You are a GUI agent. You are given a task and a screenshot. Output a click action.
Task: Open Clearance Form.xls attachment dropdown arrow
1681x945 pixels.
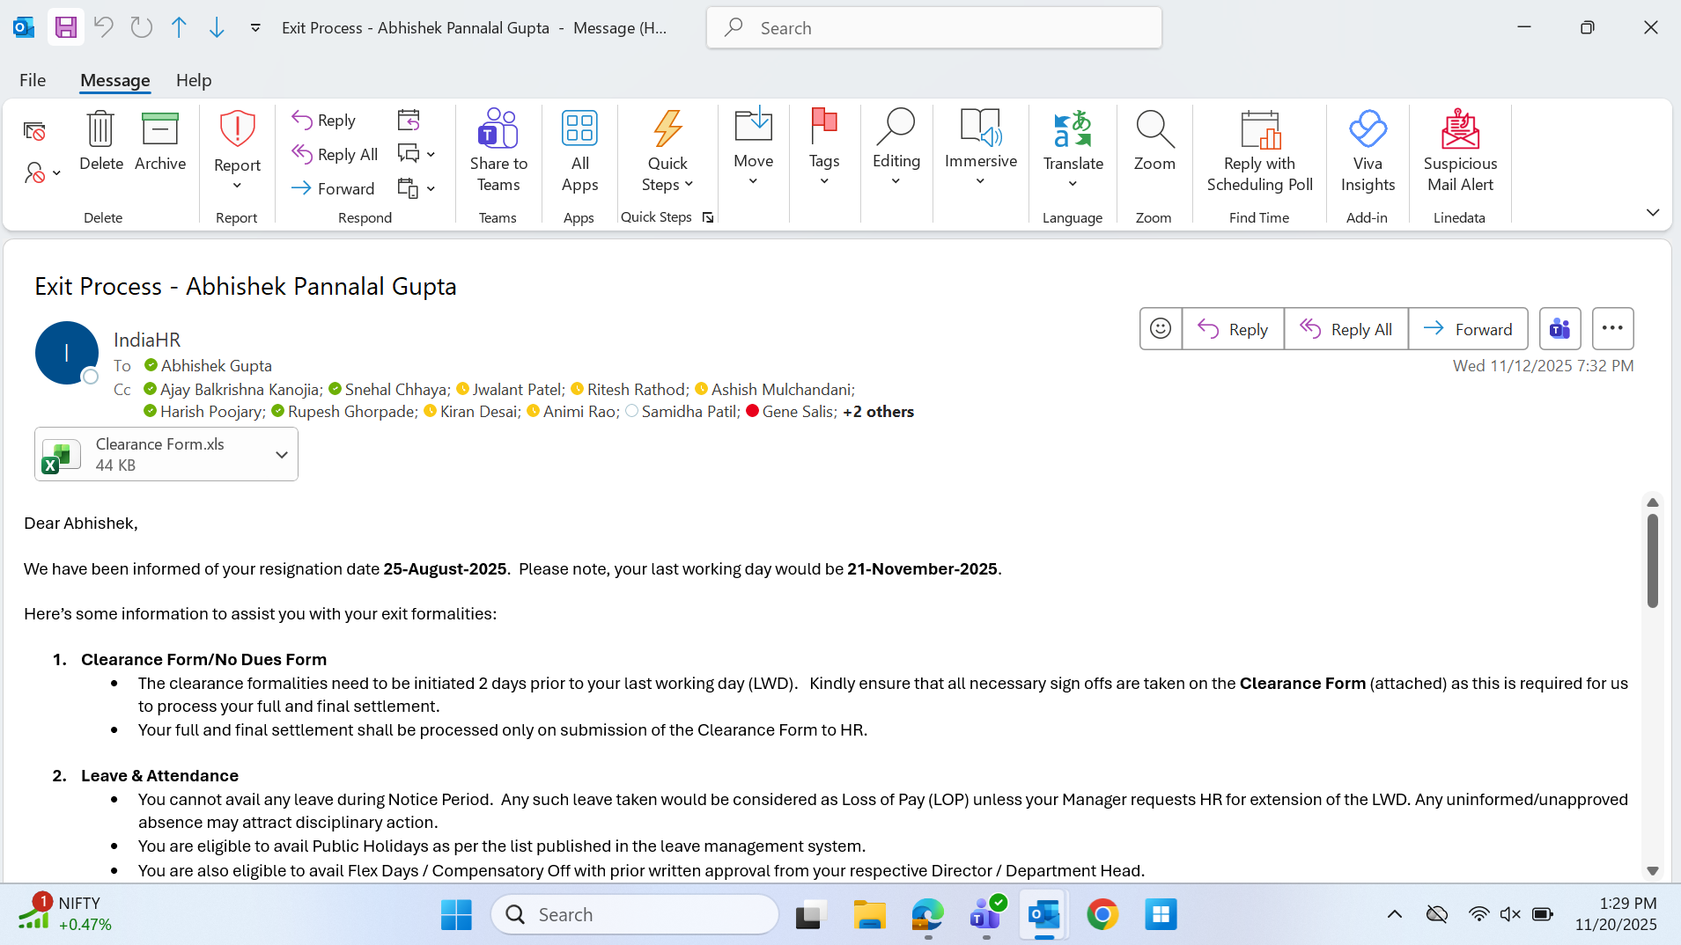(x=282, y=455)
